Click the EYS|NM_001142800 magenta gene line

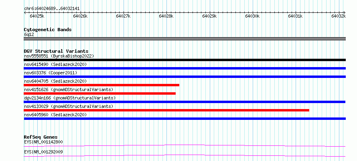185,145
